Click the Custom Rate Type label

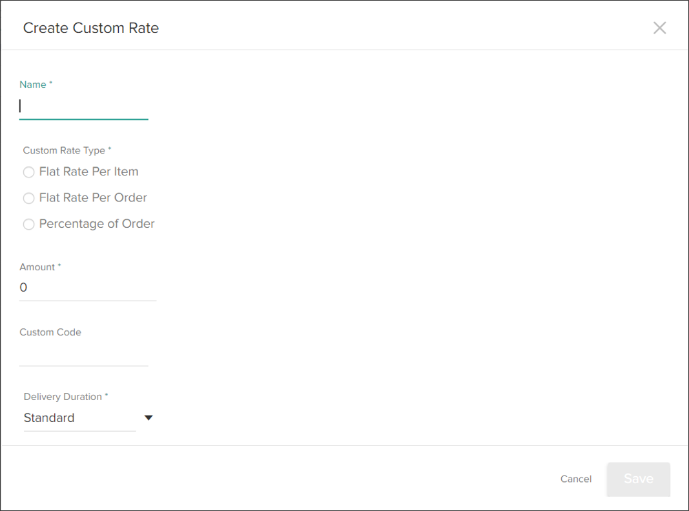pyautogui.click(x=64, y=150)
